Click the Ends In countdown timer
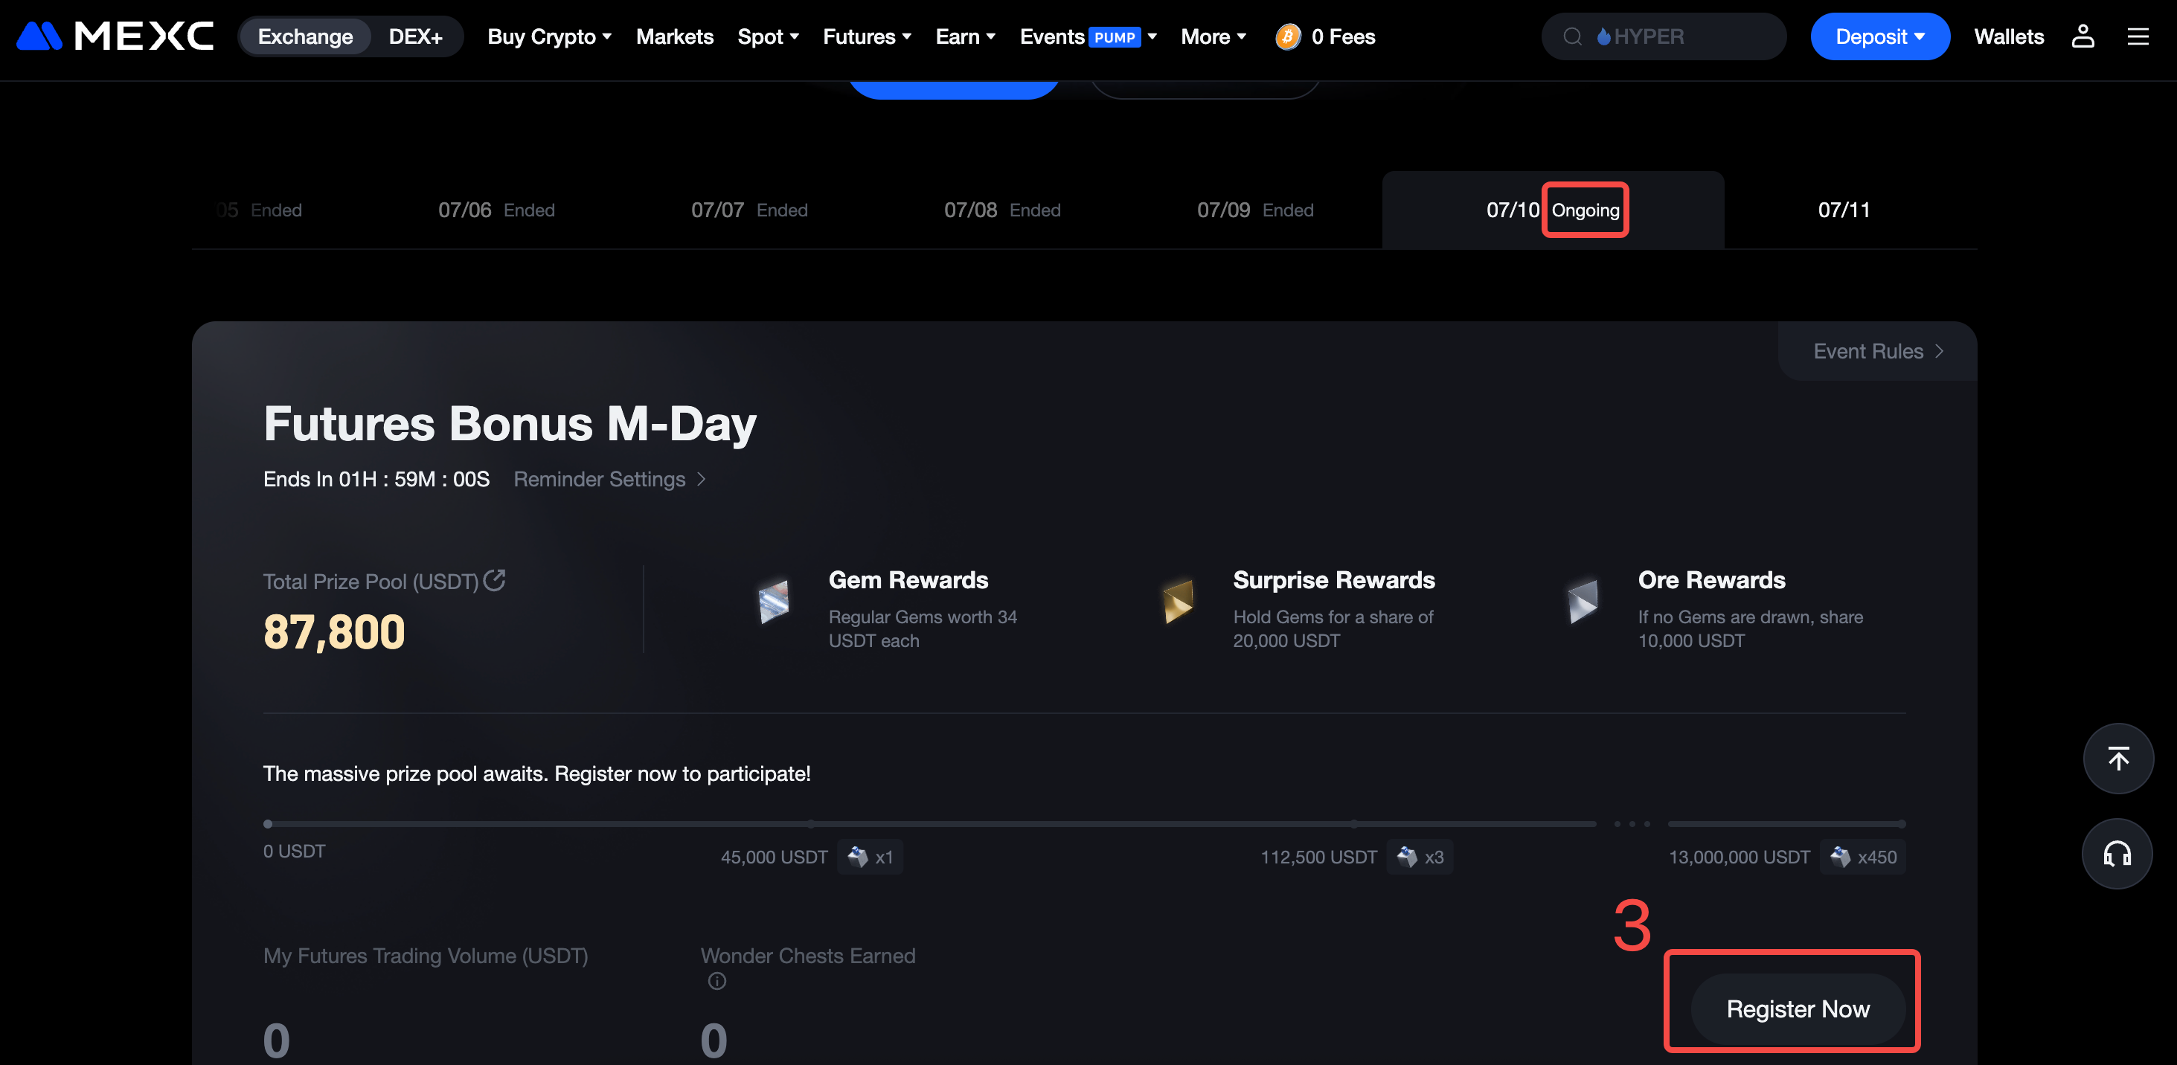Viewport: 2177px width, 1065px height. pos(376,479)
